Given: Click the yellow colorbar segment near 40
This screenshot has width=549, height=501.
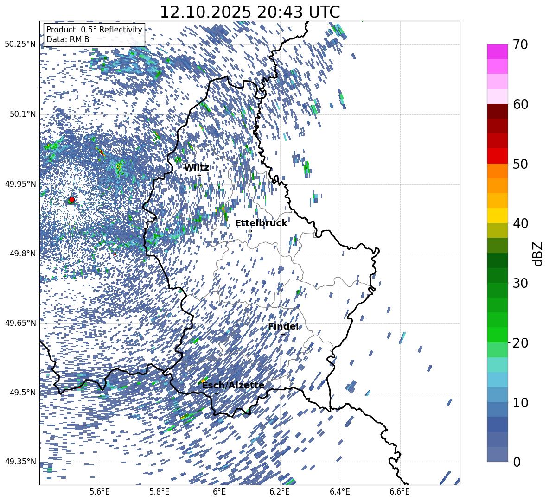Looking at the screenshot, I should (x=497, y=216).
